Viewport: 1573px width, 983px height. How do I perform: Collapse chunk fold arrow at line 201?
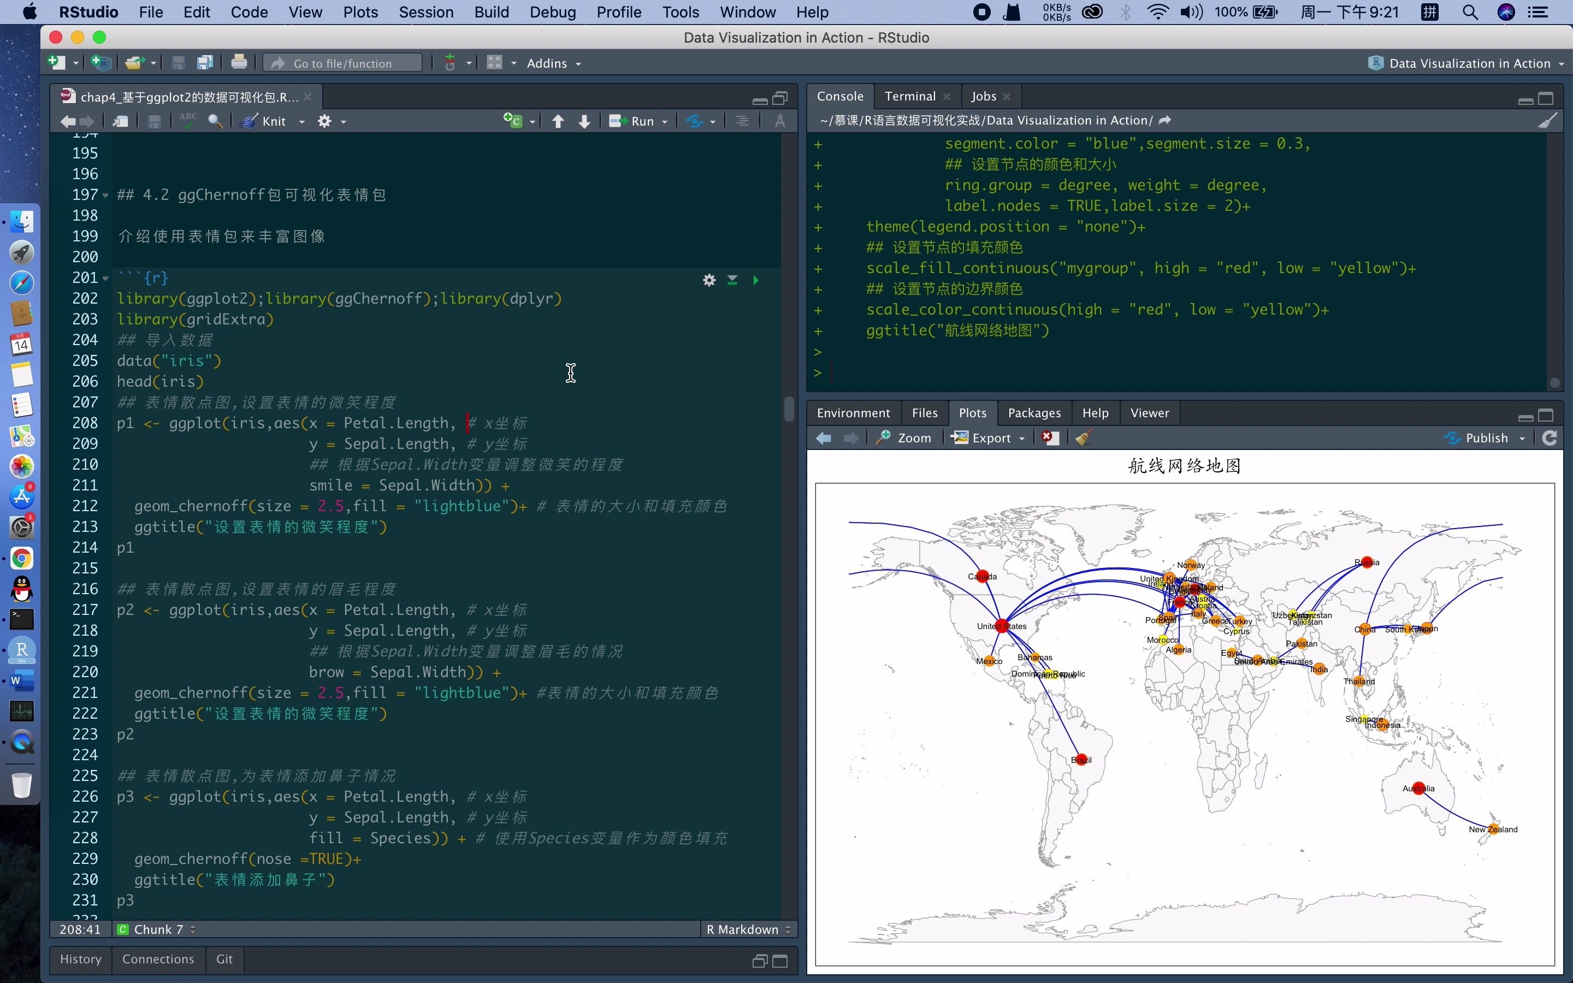point(105,279)
